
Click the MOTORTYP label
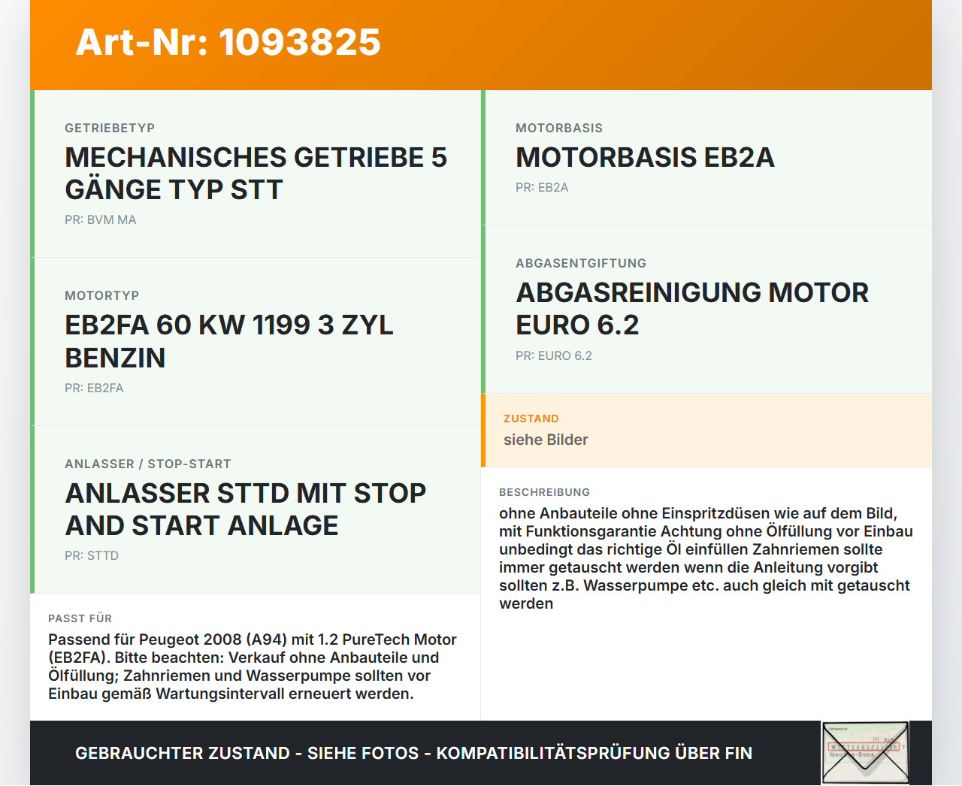[x=102, y=295]
